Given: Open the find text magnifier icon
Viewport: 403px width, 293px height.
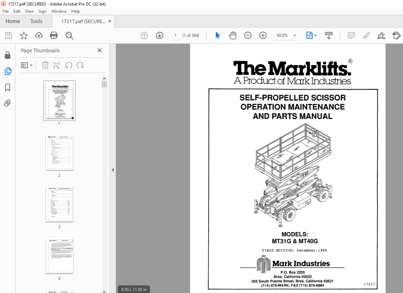Looking at the screenshot, I should (69, 35).
